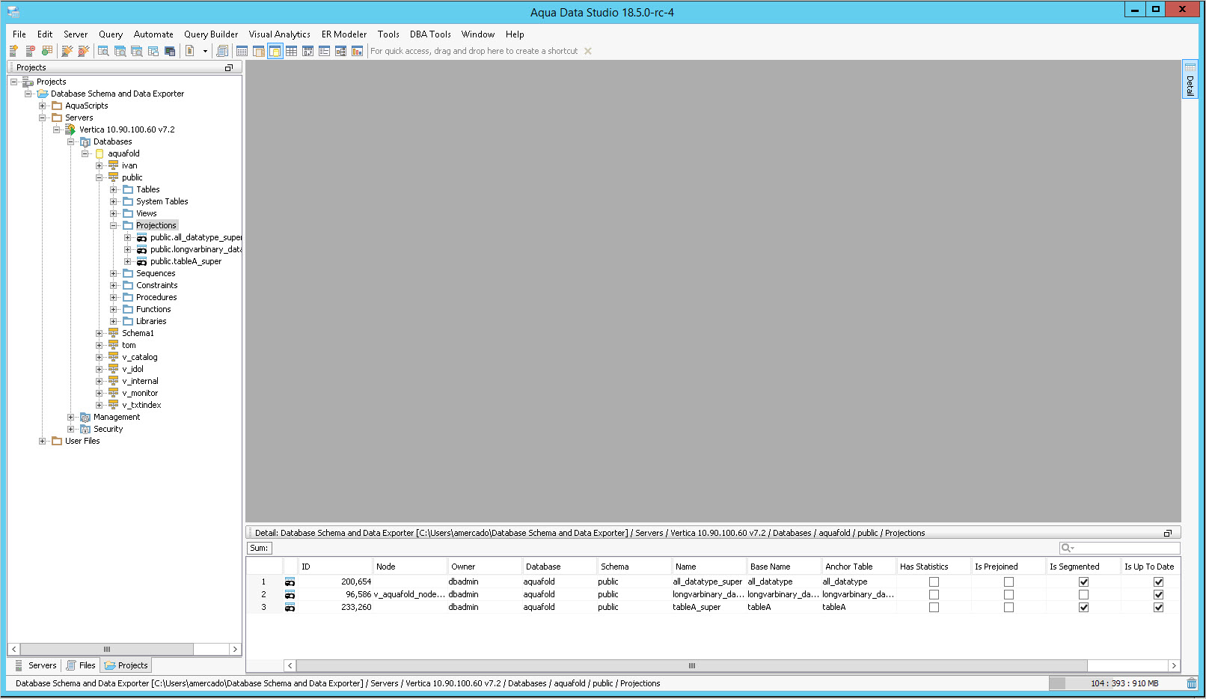Viewport: 1206px width, 699px height.
Task: Switch to the Servers tab
Action: coord(35,665)
